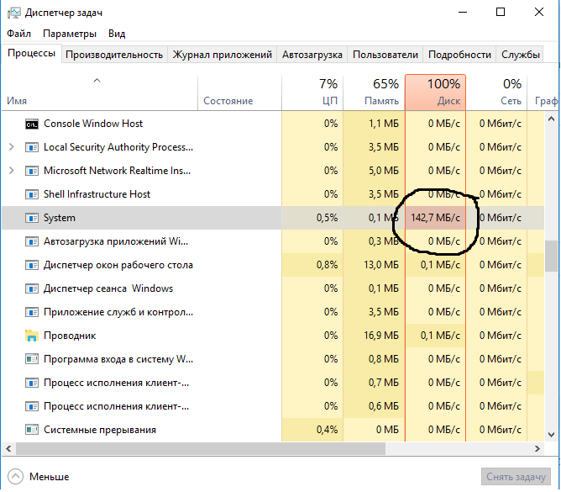Viewport: 561px width, 492px height.
Task: Select the Диспетчер окон рабочего стола row
Action: (273, 265)
